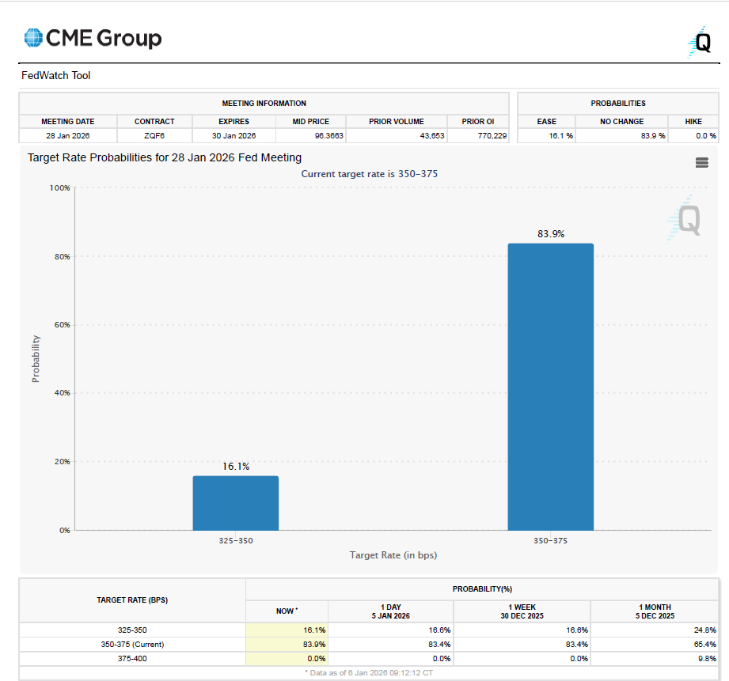Click the MID PRICE value 96.3663

tap(329, 135)
